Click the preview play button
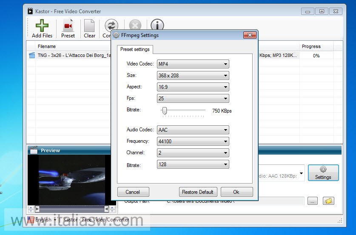 click(37, 209)
